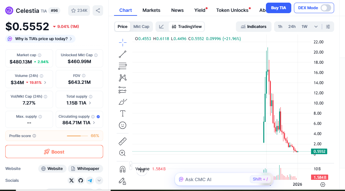Select the crosshair cursor tool
This screenshot has width=345, height=191.
(x=123, y=42)
